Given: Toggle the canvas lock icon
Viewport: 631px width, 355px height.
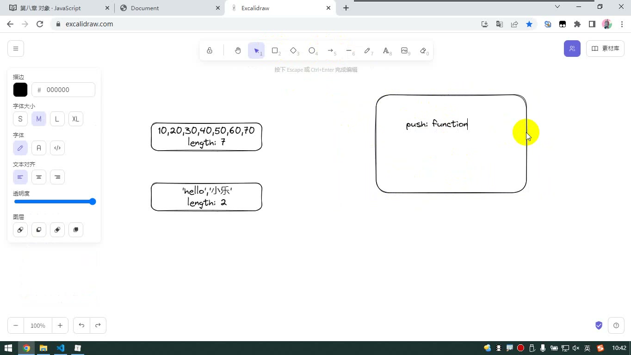Looking at the screenshot, I should (210, 50).
